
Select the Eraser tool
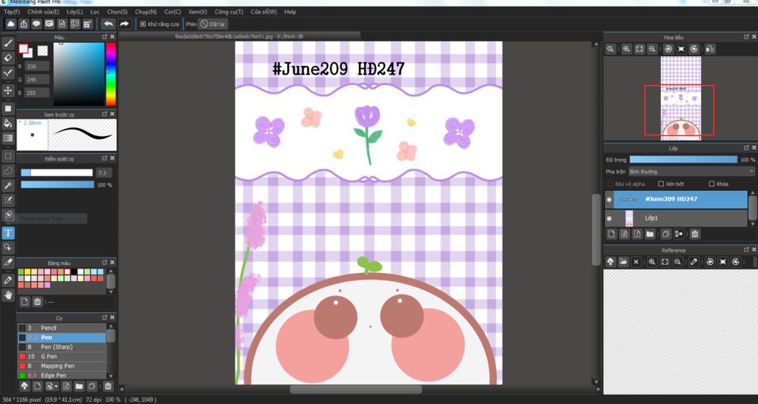pyautogui.click(x=7, y=58)
